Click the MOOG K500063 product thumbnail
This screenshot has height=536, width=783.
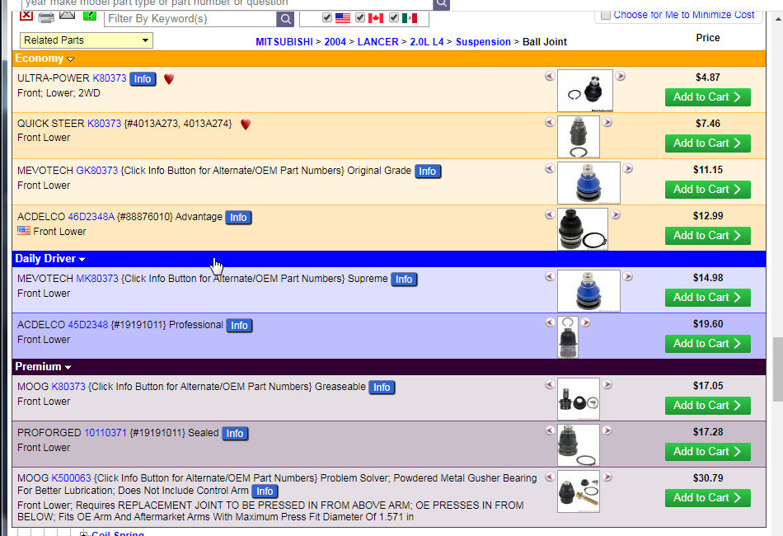[579, 491]
